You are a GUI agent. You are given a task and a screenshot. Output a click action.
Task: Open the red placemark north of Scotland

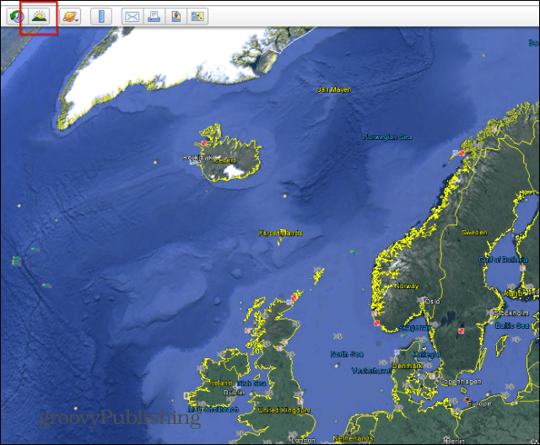tap(294, 298)
